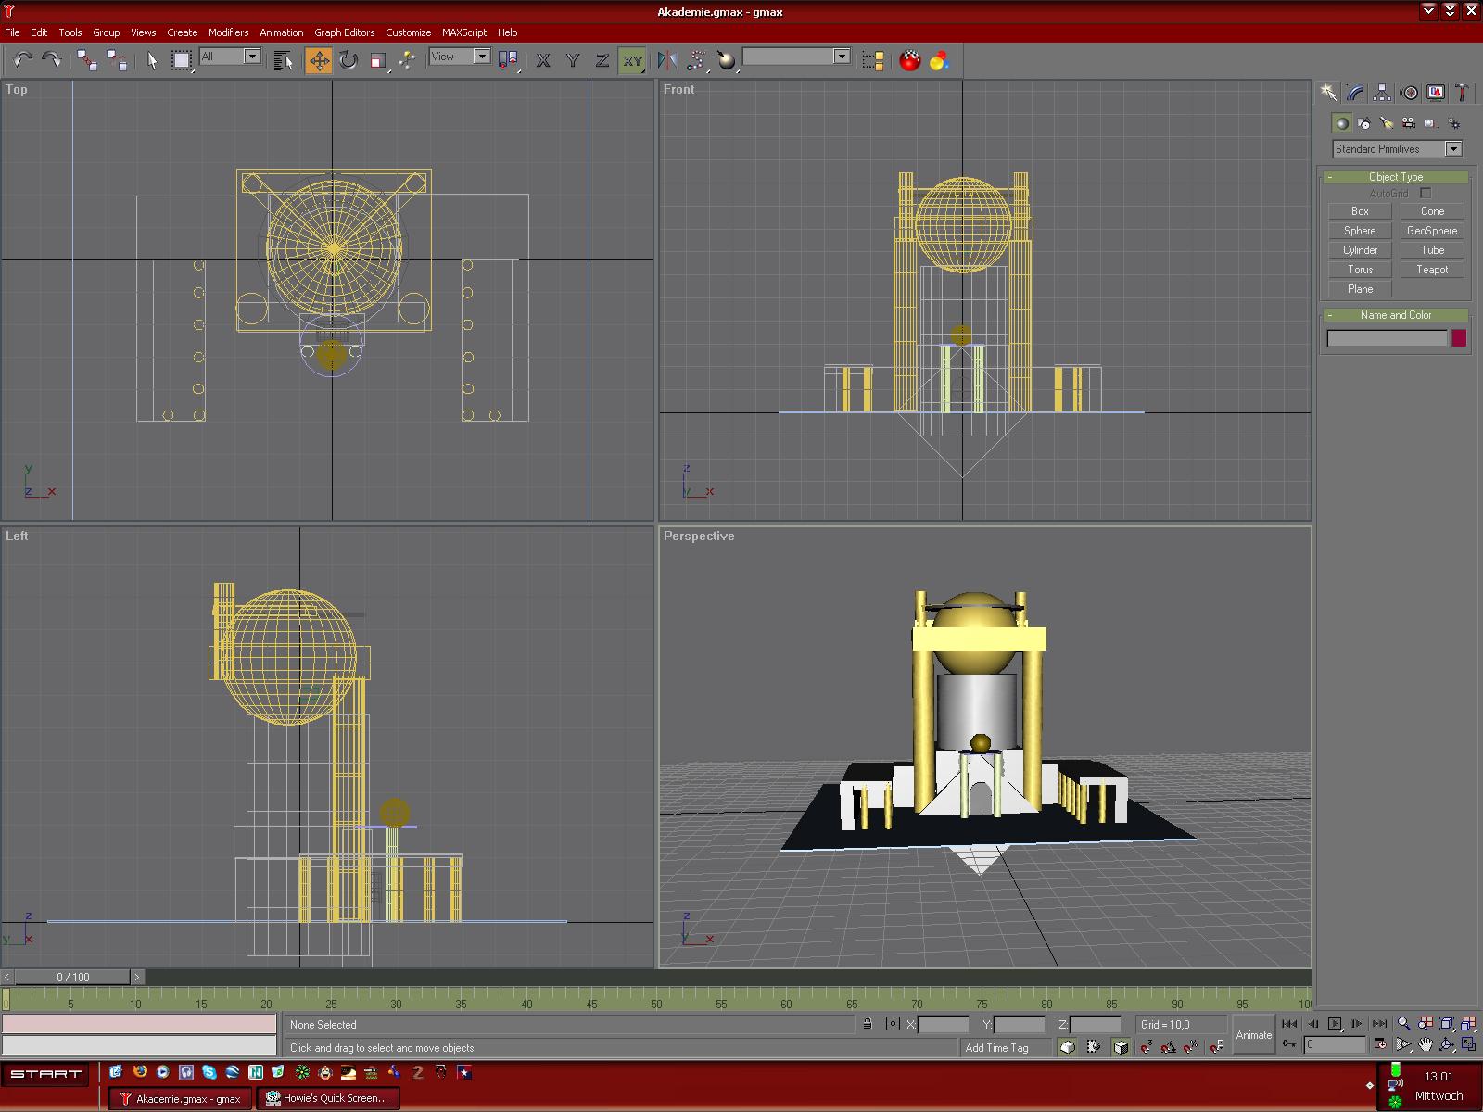The image size is (1483, 1112).
Task: Open the MAXScript menu
Action: (x=463, y=32)
